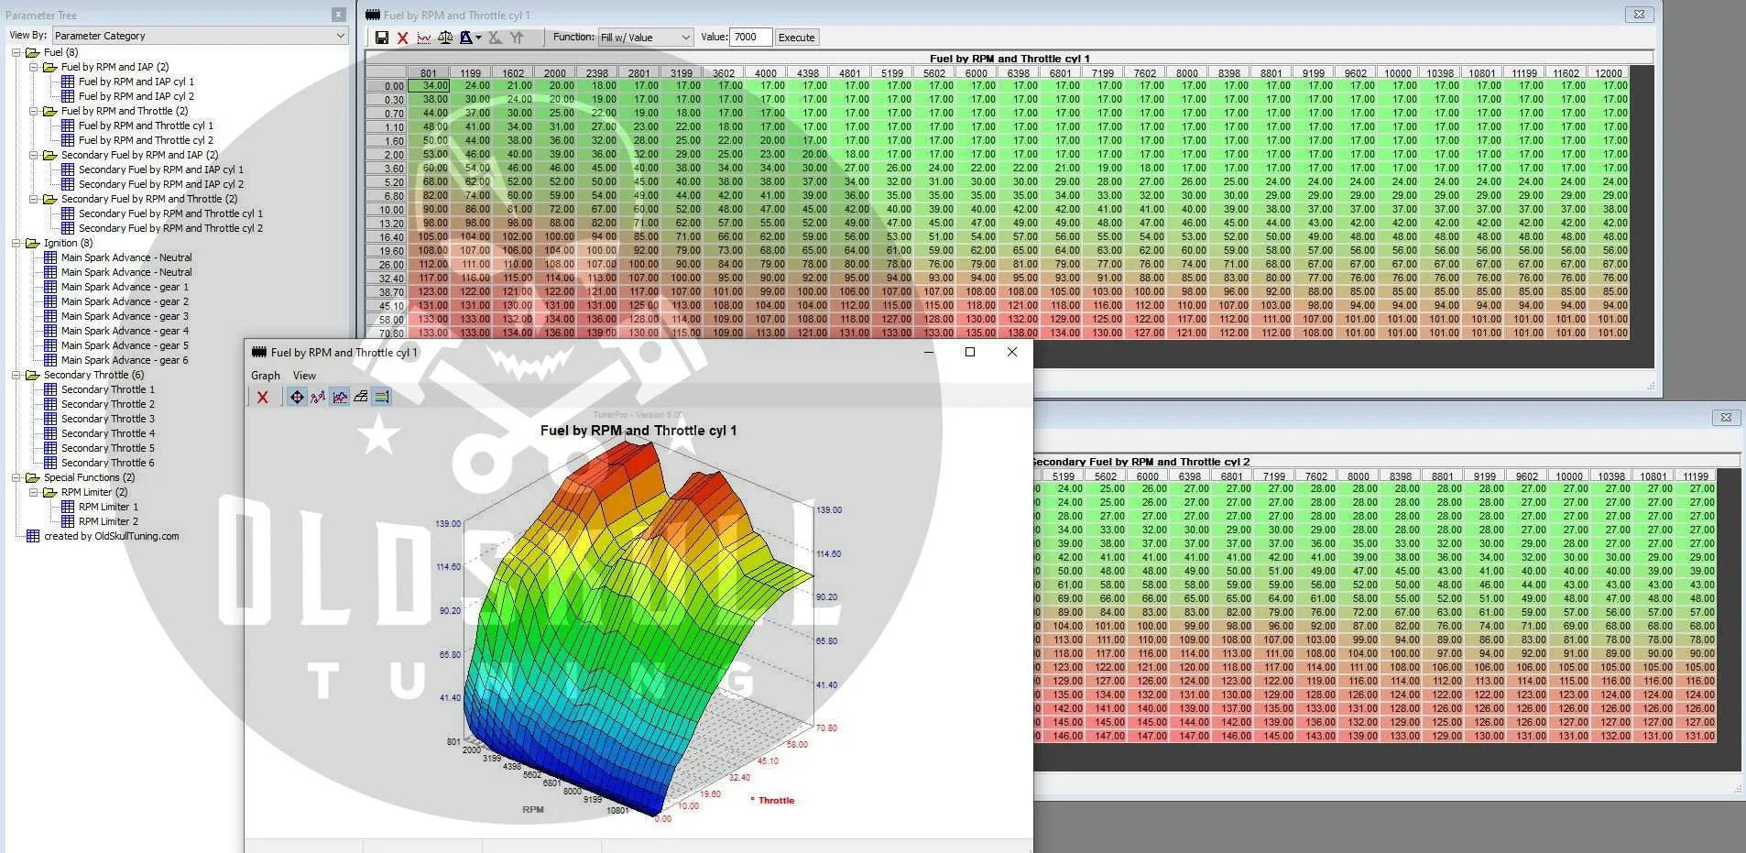Open the Graph menu

click(266, 376)
